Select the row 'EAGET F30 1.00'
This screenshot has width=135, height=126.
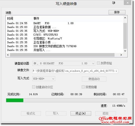pyautogui.click(x=65, y=23)
